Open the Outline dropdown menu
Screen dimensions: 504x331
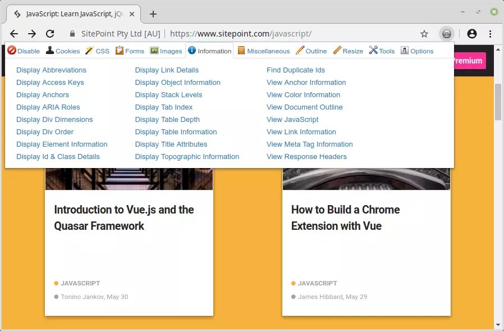click(x=311, y=51)
